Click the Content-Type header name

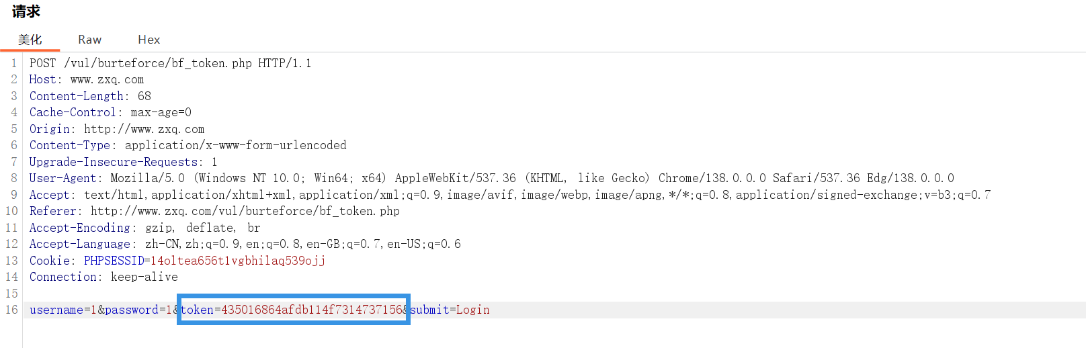click(x=70, y=145)
